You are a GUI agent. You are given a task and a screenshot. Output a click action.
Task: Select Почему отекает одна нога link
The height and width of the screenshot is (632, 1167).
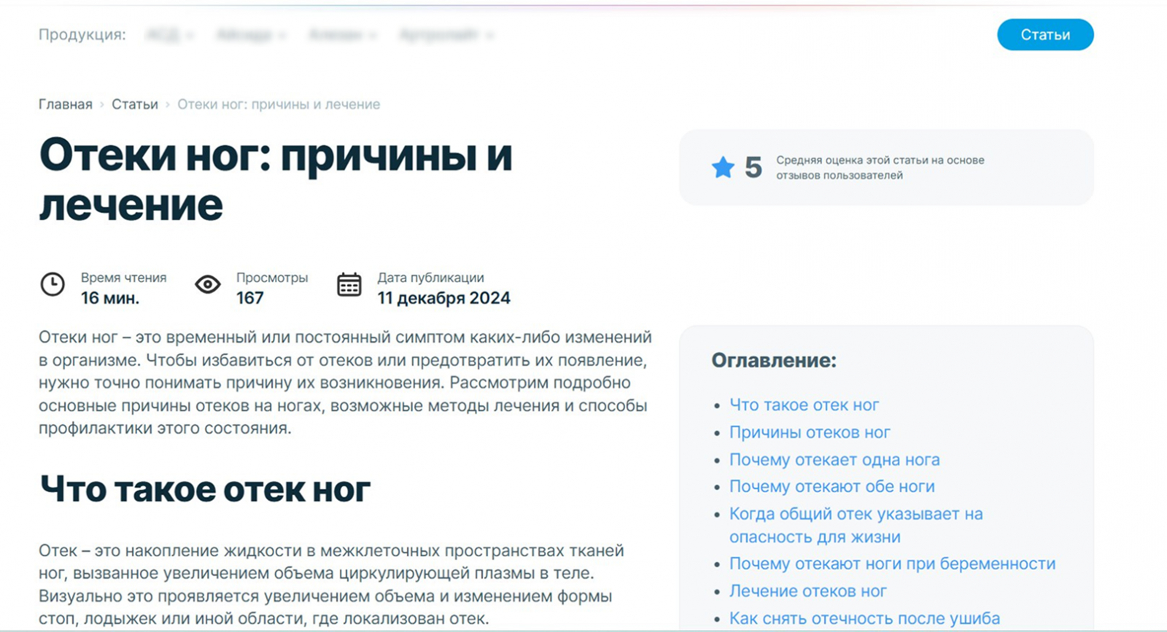tap(834, 460)
